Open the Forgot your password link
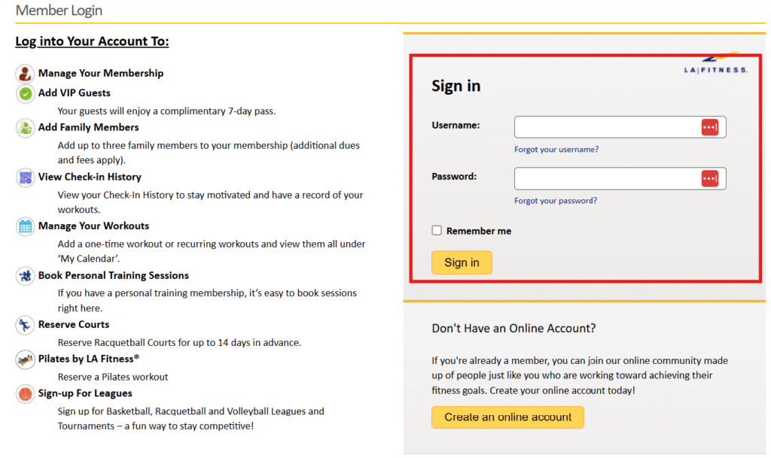This screenshot has height=458, width=771. click(x=556, y=201)
